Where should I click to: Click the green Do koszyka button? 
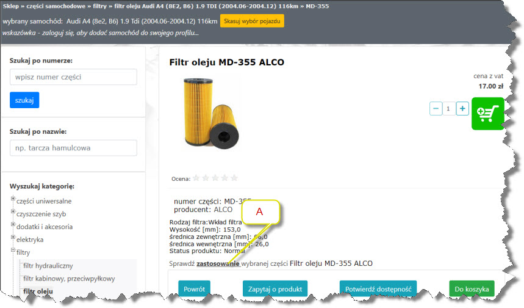[472, 289]
